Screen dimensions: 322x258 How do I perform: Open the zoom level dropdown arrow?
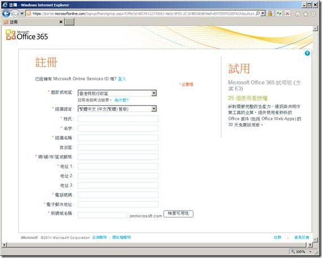310,252
